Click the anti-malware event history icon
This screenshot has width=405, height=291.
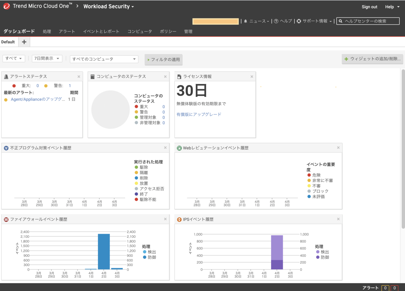pos(6,148)
